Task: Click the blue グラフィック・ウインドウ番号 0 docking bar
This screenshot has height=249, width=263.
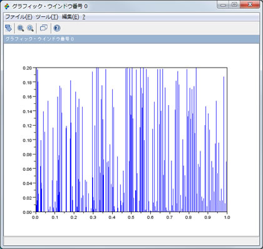Action: point(131,39)
